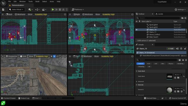Toggle Physics property filter
Screen dimensions: 188x106
coord(171,64)
